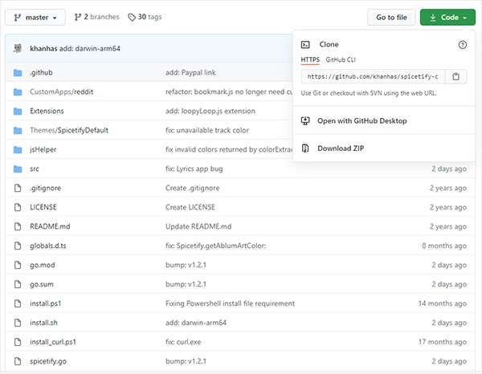View the 30 tags link
This screenshot has height=374, width=482.
(x=145, y=17)
